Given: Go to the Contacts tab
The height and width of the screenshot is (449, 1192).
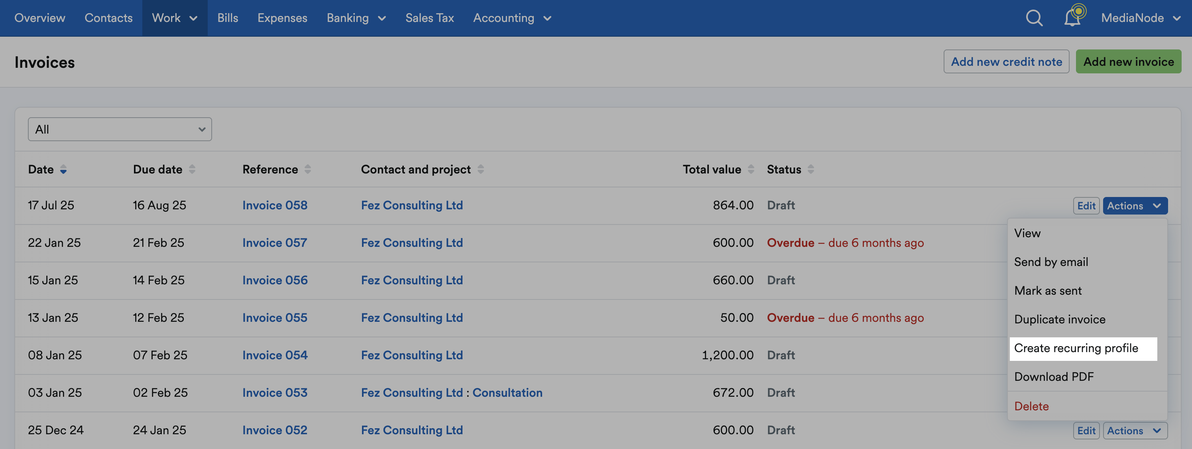Looking at the screenshot, I should (108, 18).
